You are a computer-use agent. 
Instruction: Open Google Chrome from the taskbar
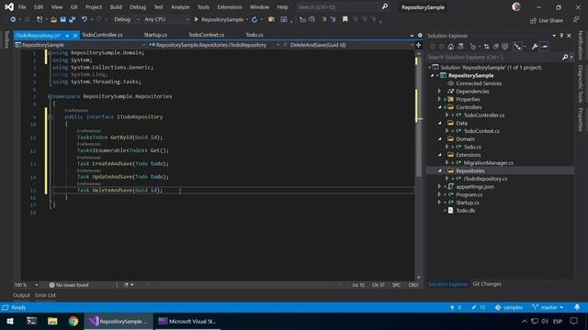[73, 322]
